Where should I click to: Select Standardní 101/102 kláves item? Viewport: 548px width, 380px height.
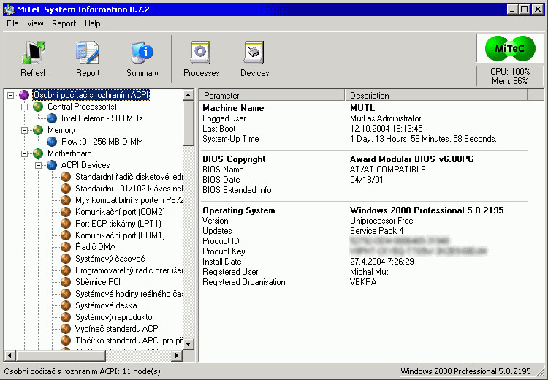click(x=129, y=189)
